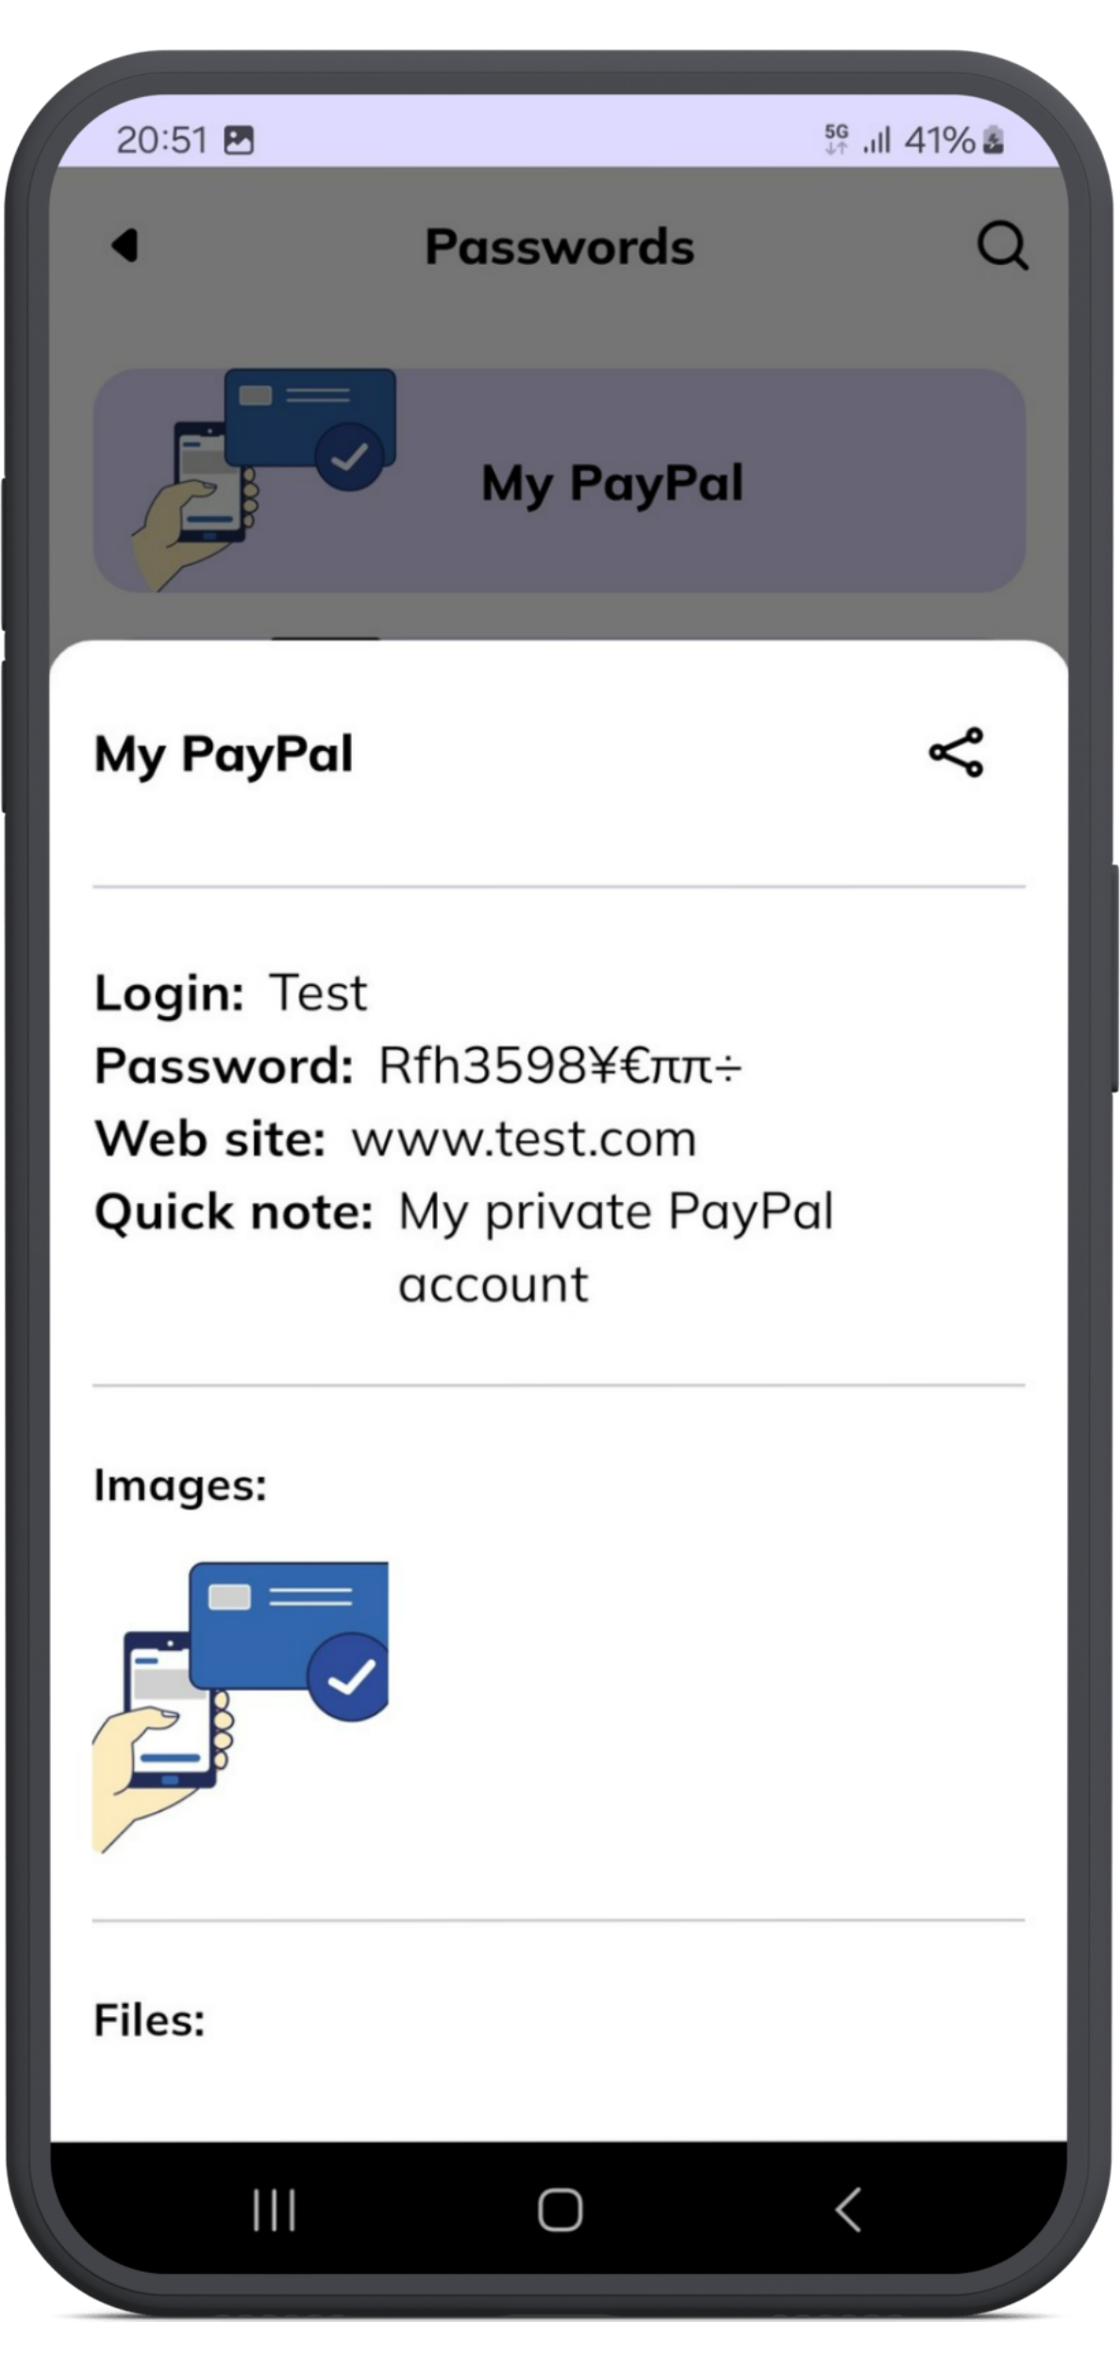Tap the password value Rfh3598¥€ππ÷
Image resolution: width=1120 pixels, height=2371 pixels.
coord(560,1066)
